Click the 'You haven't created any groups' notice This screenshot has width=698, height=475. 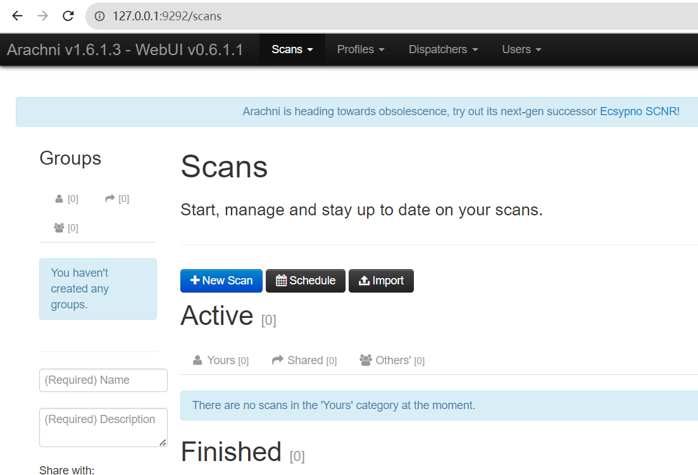point(98,289)
